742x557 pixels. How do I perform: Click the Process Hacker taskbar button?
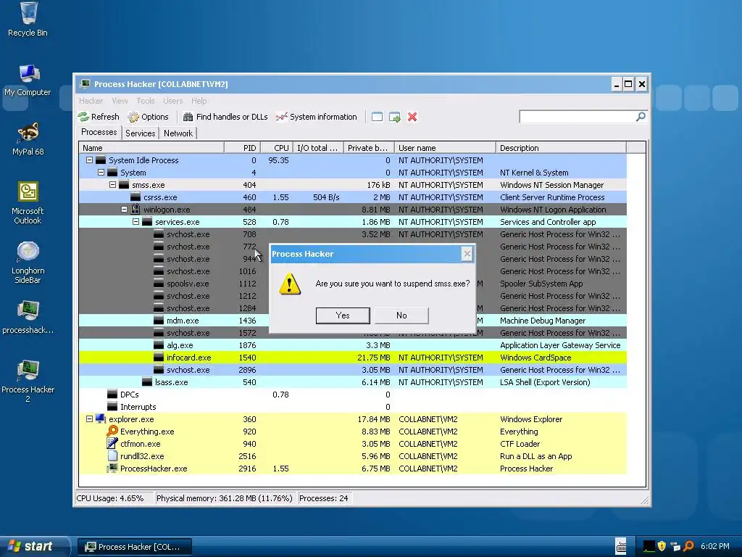tap(134, 547)
